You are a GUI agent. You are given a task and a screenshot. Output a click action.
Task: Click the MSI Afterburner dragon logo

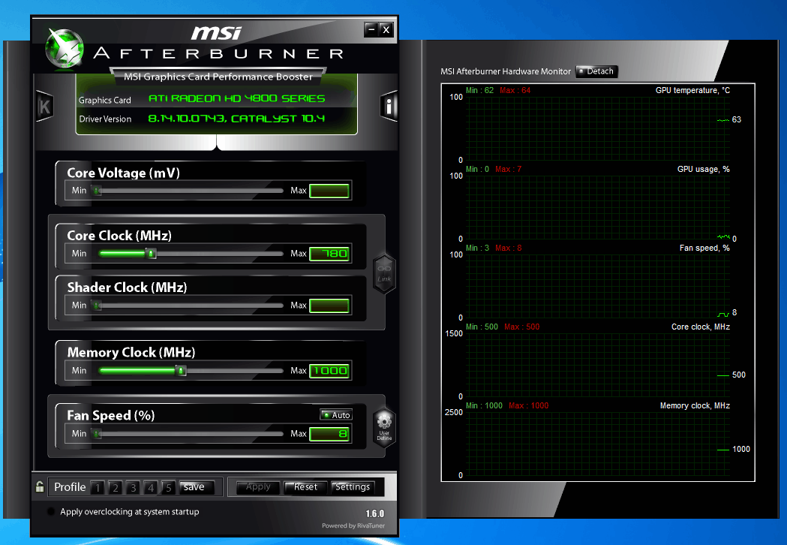coord(65,47)
